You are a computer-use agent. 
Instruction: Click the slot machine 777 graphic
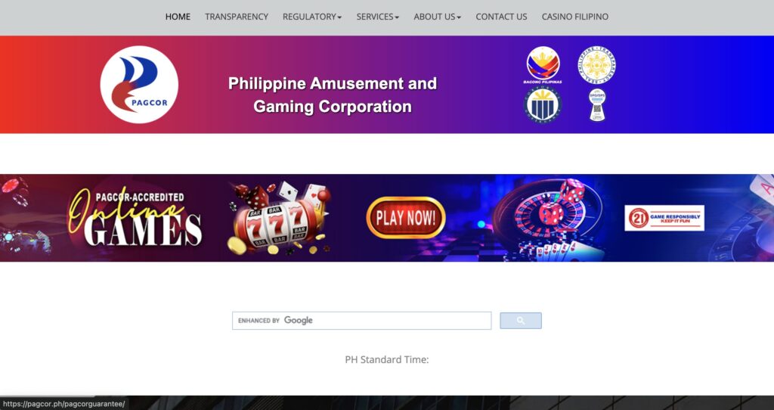[x=279, y=219]
